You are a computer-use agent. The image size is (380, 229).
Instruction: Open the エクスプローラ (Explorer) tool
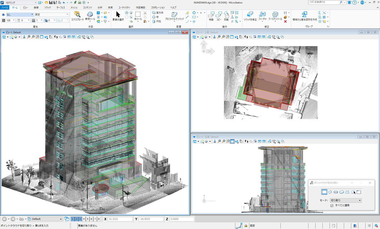coord(77,15)
